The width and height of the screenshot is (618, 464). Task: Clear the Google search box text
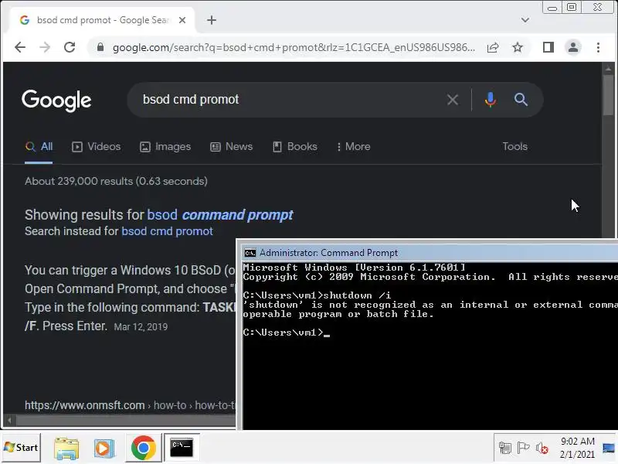pyautogui.click(x=453, y=100)
